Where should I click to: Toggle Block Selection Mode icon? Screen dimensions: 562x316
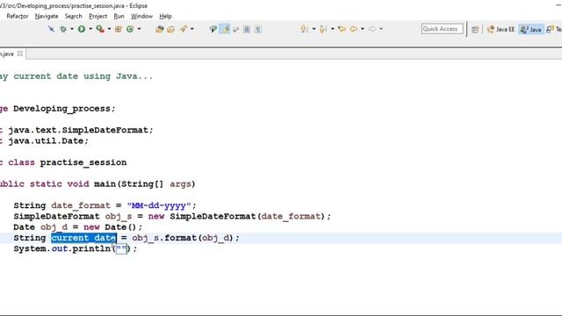247,29
